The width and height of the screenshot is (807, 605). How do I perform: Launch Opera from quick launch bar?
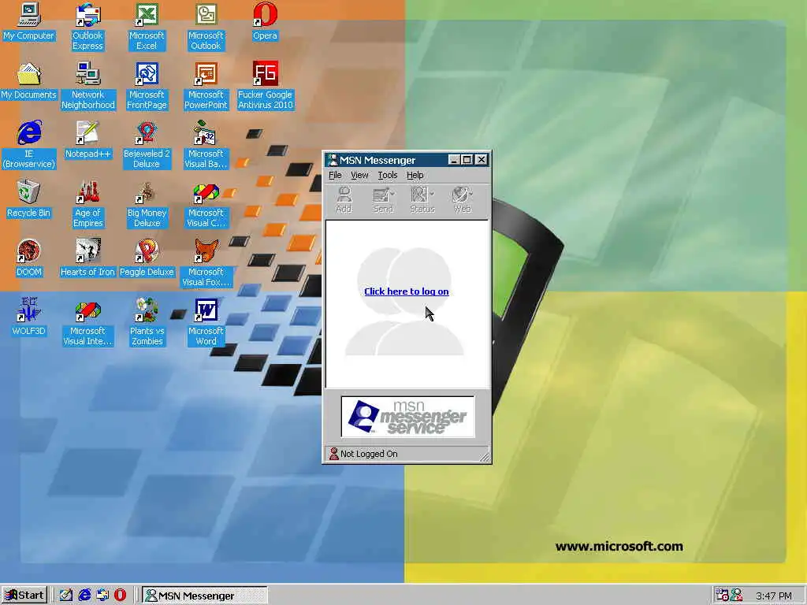(x=120, y=596)
